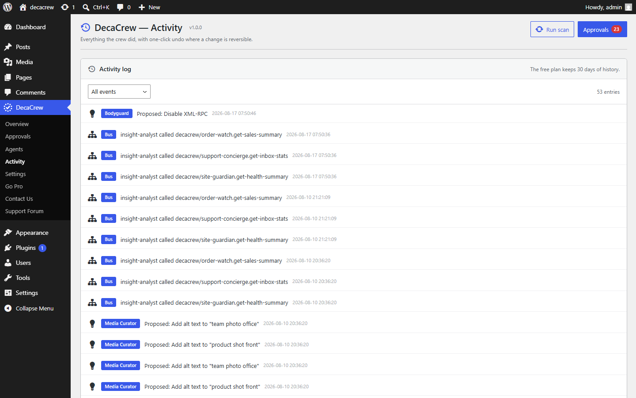Visit the decacrew site link in admin bar
Image resolution: width=636 pixels, height=398 pixels.
pyautogui.click(x=37, y=7)
